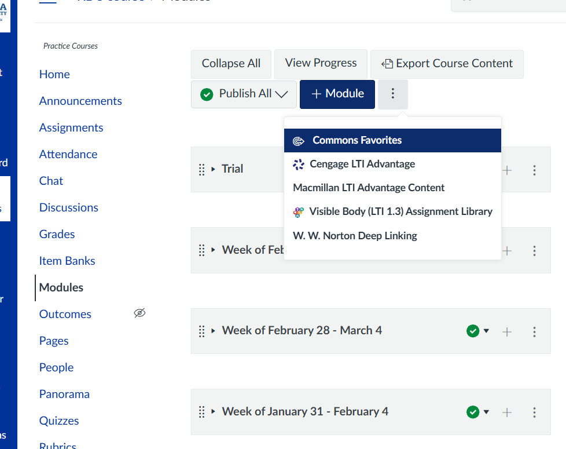The image size is (566, 449).
Task: Select Macmillan LTI Advantage Content menu entry
Action: [369, 188]
